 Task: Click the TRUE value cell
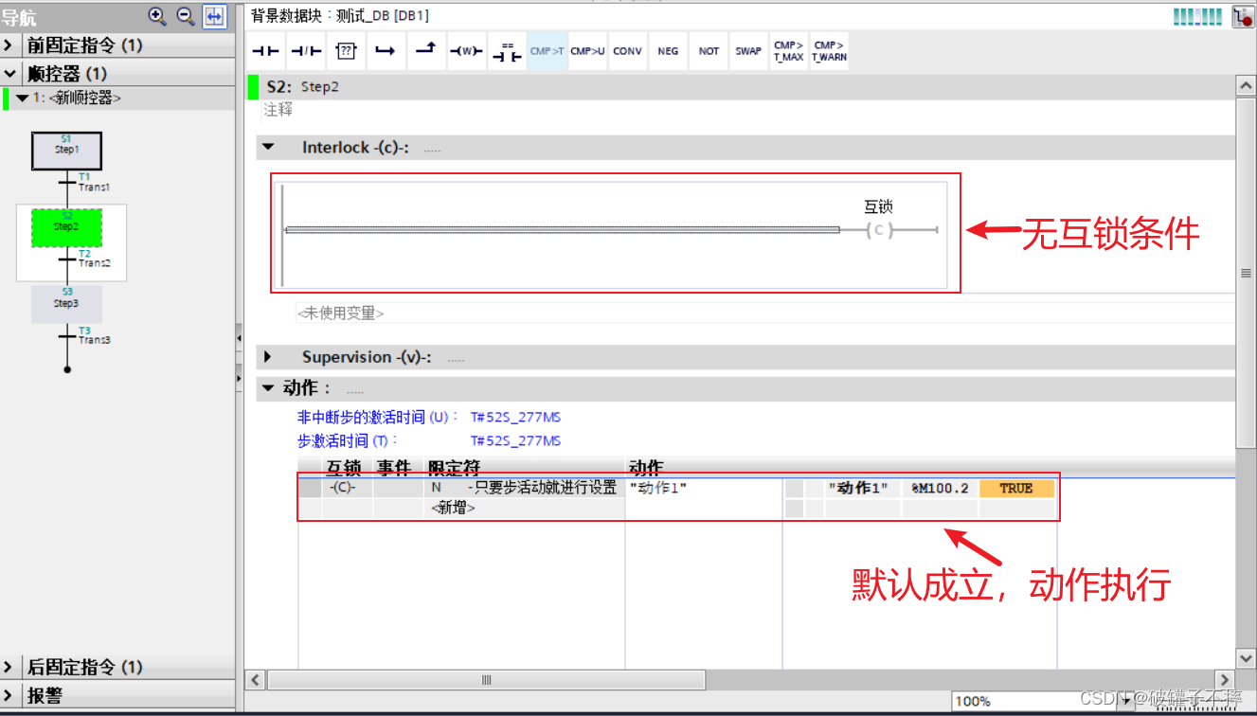[x=1016, y=489]
